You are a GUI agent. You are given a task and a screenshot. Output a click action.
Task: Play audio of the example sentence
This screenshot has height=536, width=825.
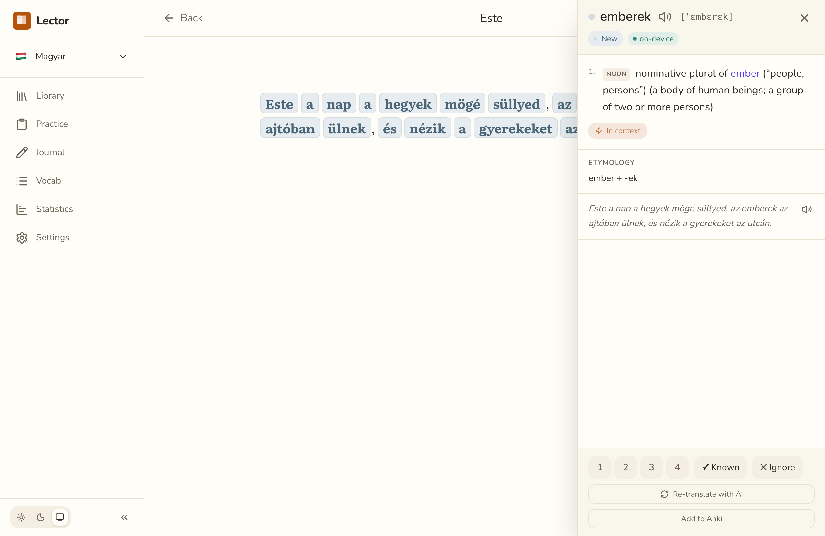point(807,209)
